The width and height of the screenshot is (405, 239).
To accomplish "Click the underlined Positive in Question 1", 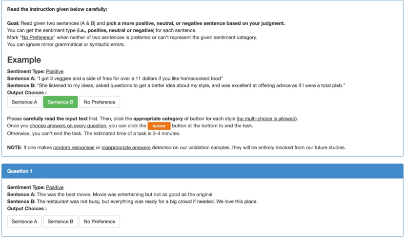I will coord(55,187).
